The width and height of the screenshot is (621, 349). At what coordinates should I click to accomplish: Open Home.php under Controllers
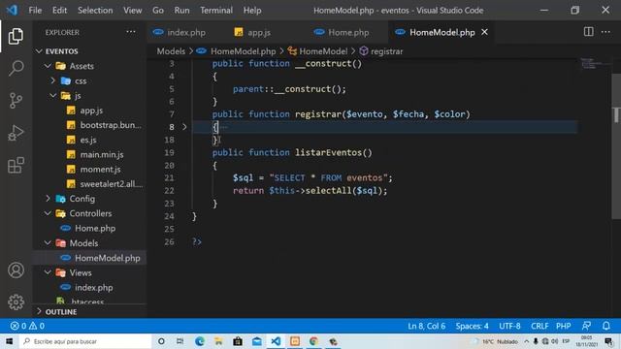pos(95,229)
